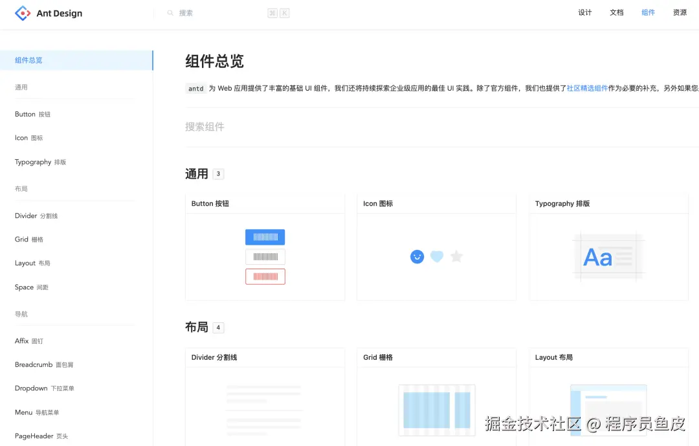The width and height of the screenshot is (699, 446).
Task: Select the blue check-circle icon in Icon card
Action: pyautogui.click(x=417, y=256)
